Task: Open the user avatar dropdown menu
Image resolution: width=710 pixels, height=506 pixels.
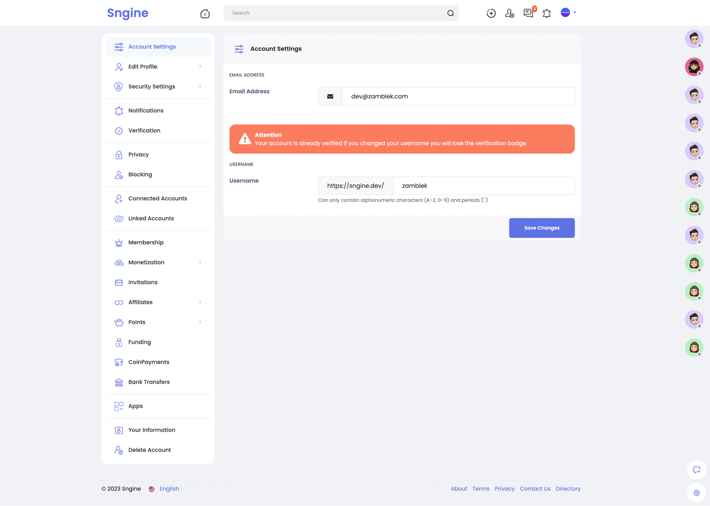Action: click(x=568, y=13)
